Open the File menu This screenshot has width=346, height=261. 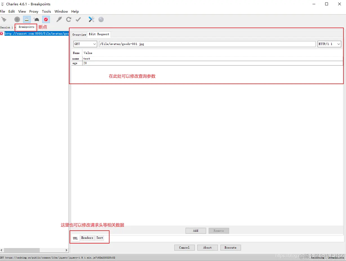pyautogui.click(x=3, y=12)
